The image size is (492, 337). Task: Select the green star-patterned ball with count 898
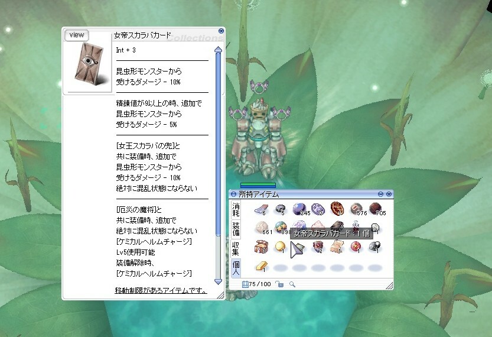[x=281, y=228]
